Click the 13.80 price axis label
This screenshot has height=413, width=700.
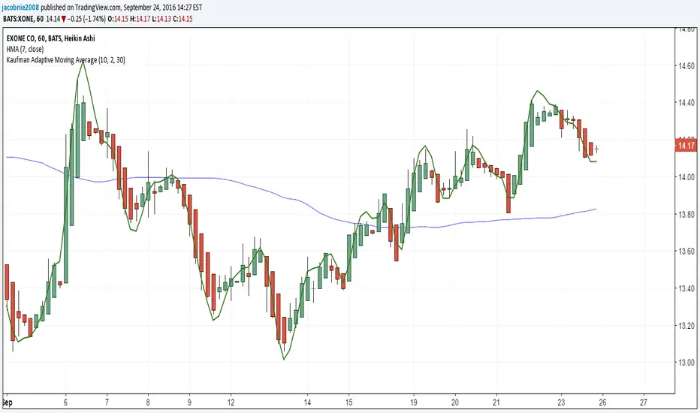click(x=685, y=215)
